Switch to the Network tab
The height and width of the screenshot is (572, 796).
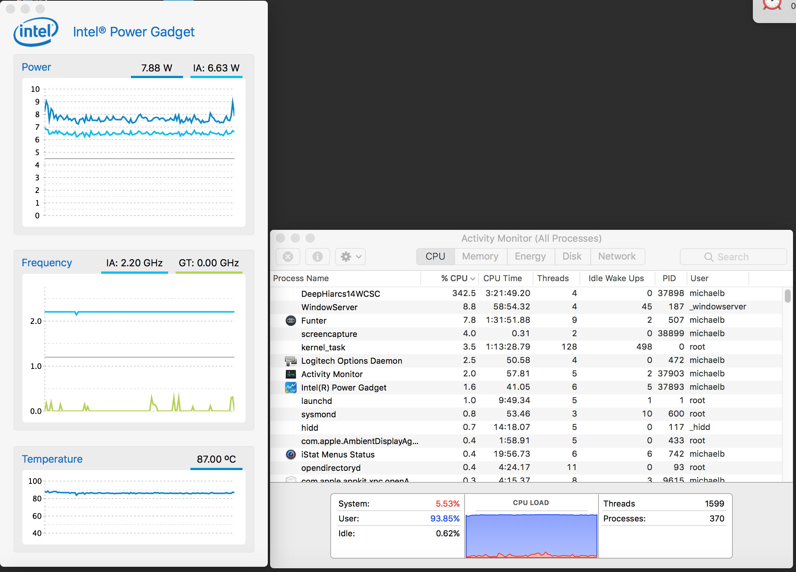617,257
